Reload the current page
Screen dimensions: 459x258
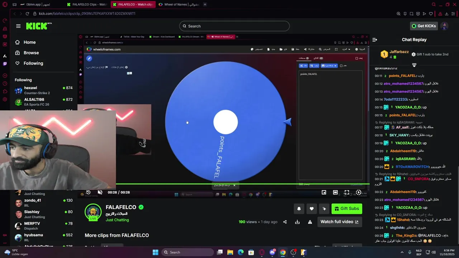click(27, 14)
